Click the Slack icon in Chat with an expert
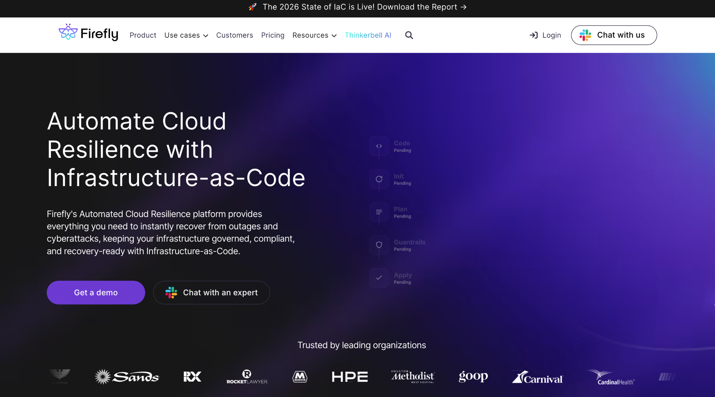Image resolution: width=715 pixels, height=397 pixels. (x=171, y=293)
